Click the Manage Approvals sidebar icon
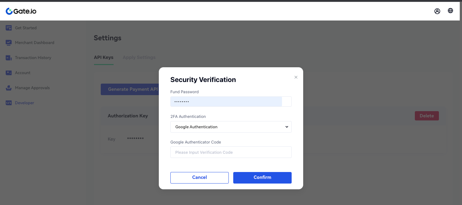The image size is (462, 205). [9, 88]
